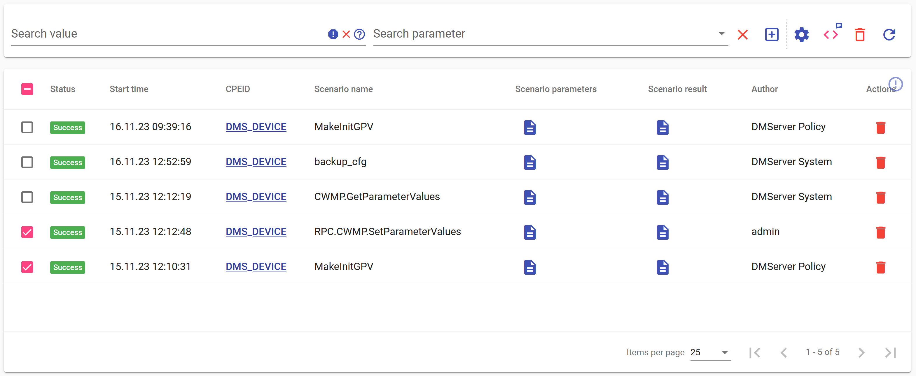Click the toolbar trash bin icon
The image size is (916, 376).
(859, 34)
